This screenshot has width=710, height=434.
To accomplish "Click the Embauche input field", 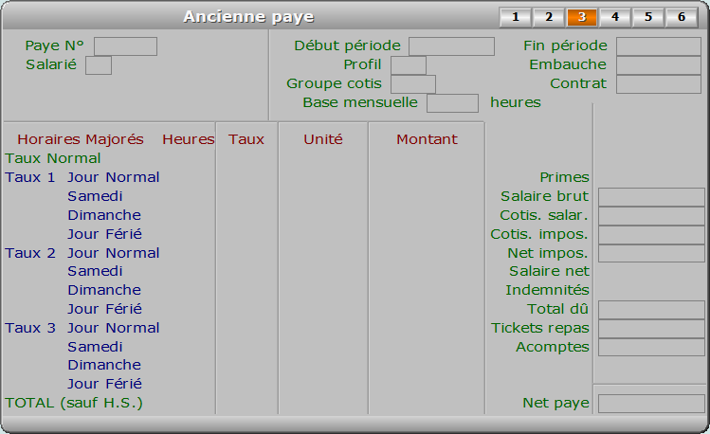I will (659, 65).
